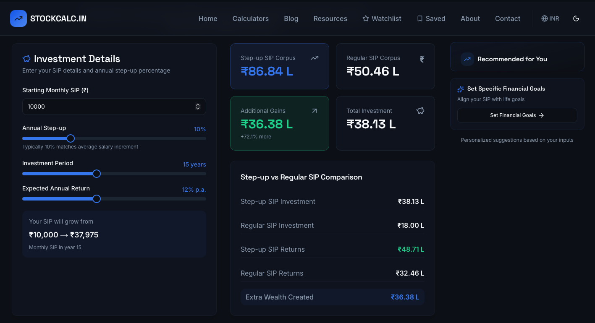Open the Resources menu
The height and width of the screenshot is (323, 595).
tap(330, 18)
